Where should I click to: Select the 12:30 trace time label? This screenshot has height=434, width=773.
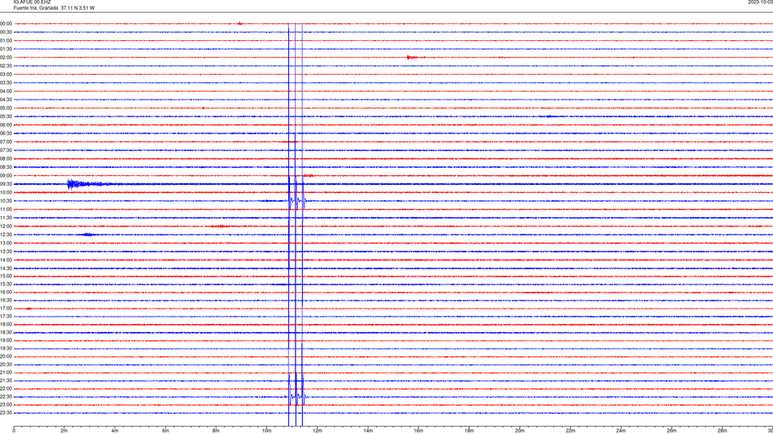coord(6,235)
